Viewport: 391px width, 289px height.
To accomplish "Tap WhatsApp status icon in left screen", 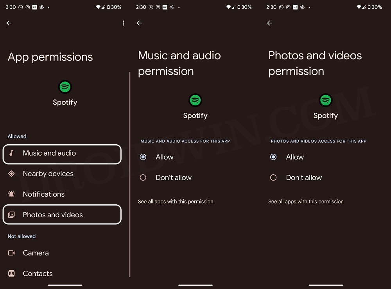I will tap(21, 7).
